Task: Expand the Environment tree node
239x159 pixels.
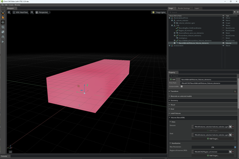Action: pyautogui.click(x=170, y=46)
